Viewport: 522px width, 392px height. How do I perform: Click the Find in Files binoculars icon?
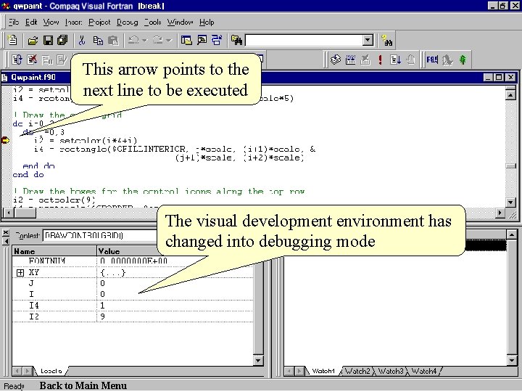[x=236, y=41]
